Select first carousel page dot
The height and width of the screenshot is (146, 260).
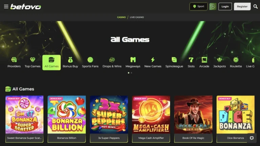pyautogui.click(x=129, y=73)
